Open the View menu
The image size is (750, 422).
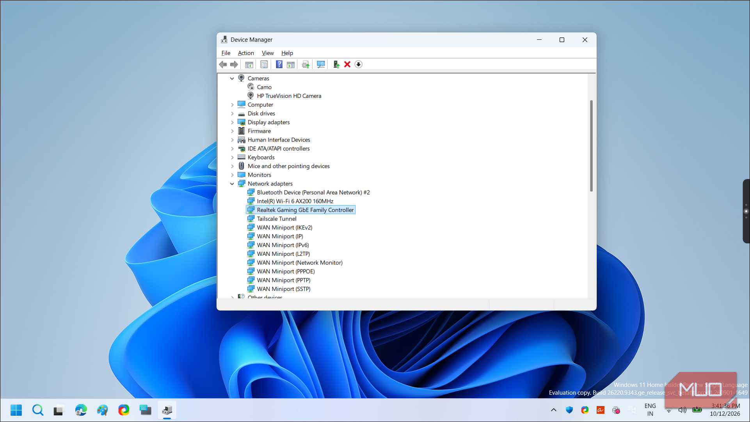(268, 53)
